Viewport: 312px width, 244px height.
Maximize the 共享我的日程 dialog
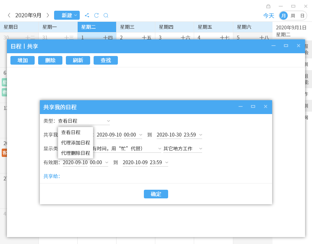pyautogui.click(x=253, y=106)
